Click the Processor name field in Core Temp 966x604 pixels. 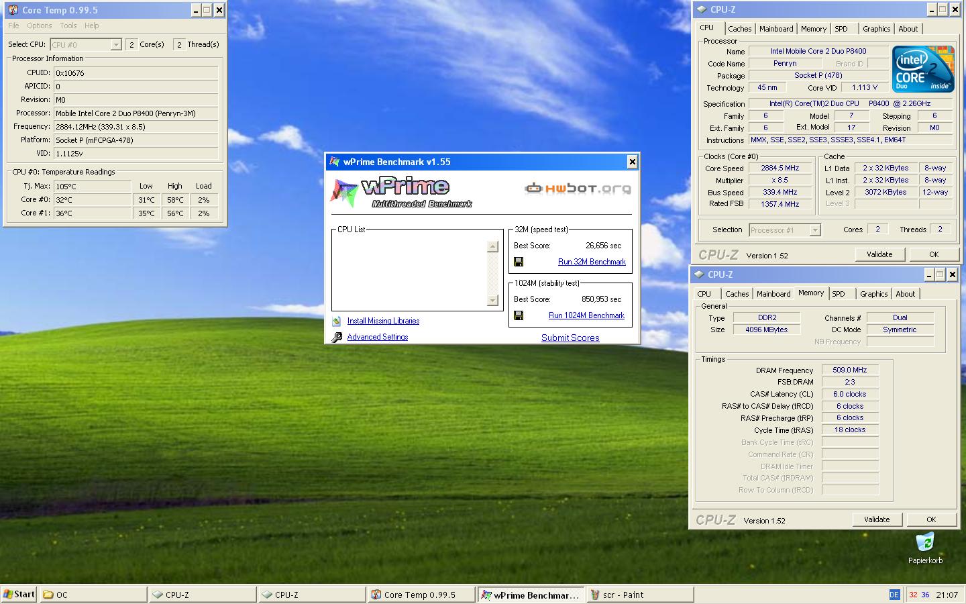(136, 113)
